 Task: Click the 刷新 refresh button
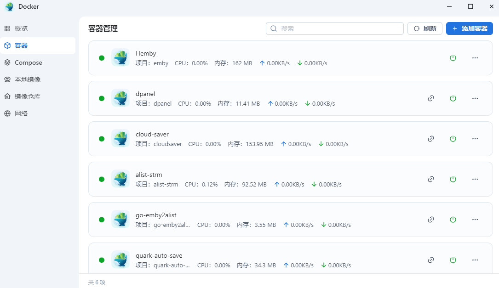point(425,28)
